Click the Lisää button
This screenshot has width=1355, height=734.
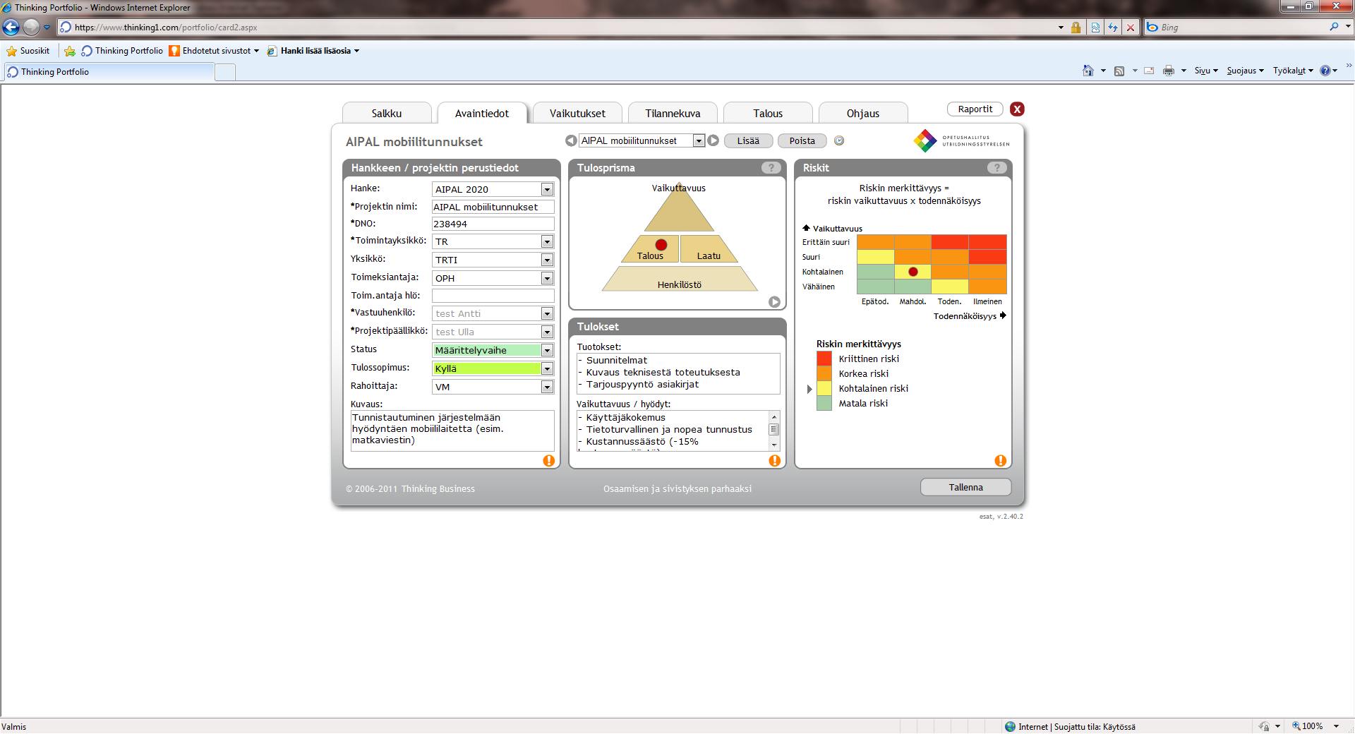(749, 140)
